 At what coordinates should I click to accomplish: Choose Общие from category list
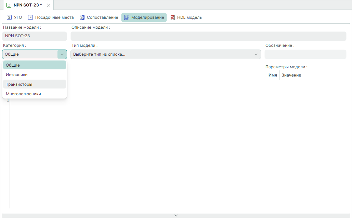click(35, 65)
